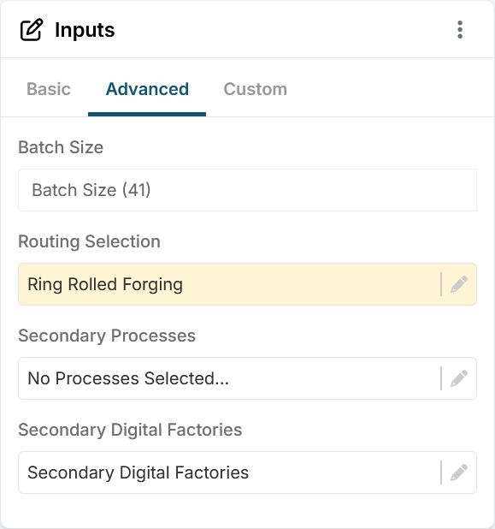The height and width of the screenshot is (529, 495).
Task: Click the Secondary Digital Factories heading label
Action: tap(130, 430)
